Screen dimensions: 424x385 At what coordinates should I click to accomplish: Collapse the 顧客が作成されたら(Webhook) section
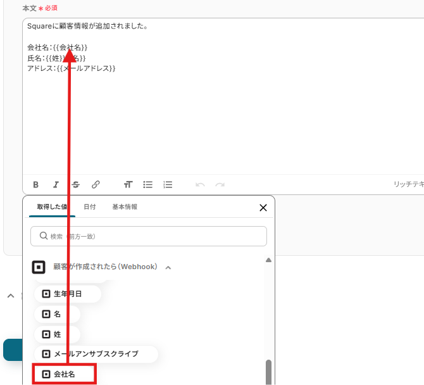click(168, 268)
